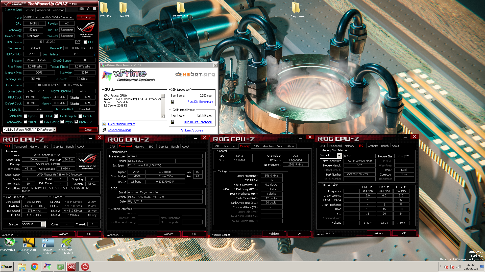Click Submit Scores link in wPrime
Viewport: 485px width, 272px height.
tap(192, 130)
